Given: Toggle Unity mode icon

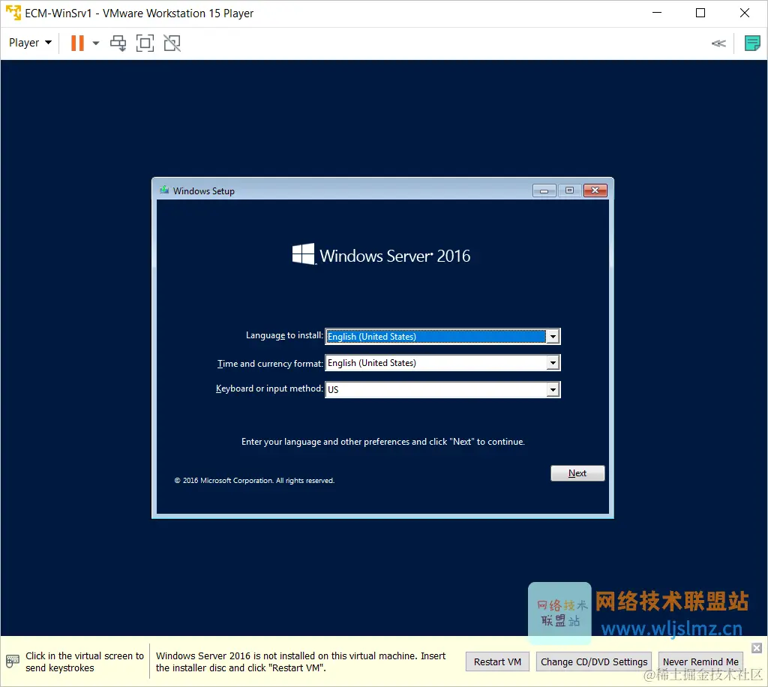Looking at the screenshot, I should pyautogui.click(x=172, y=43).
